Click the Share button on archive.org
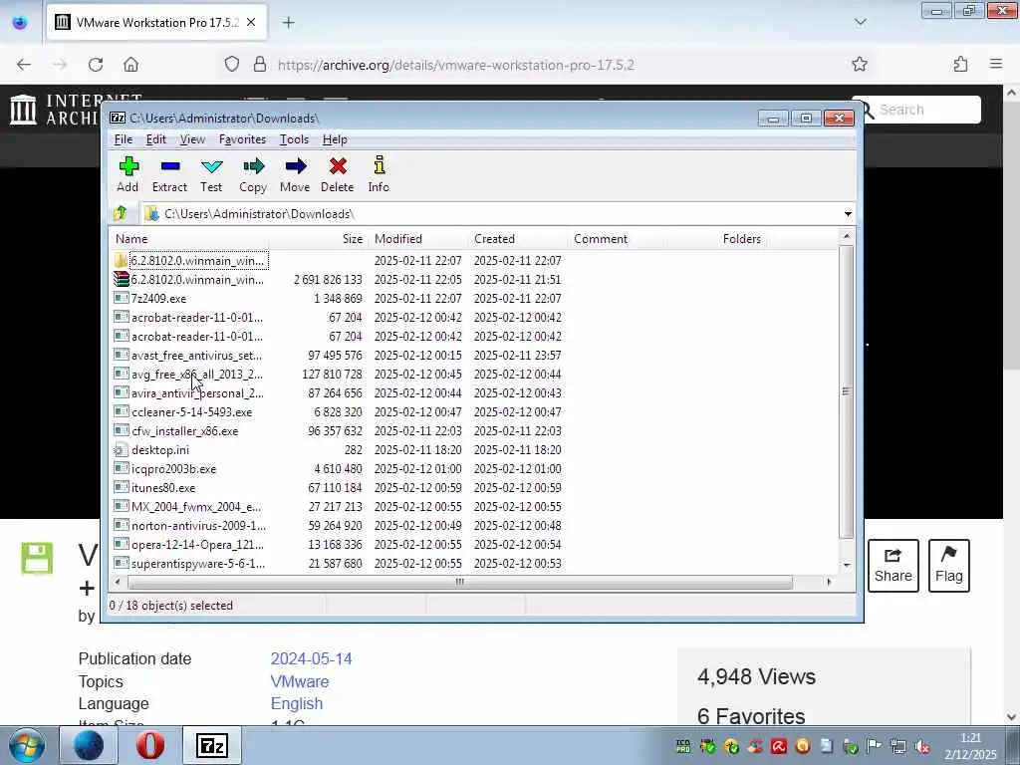The image size is (1020, 765). coord(893,566)
